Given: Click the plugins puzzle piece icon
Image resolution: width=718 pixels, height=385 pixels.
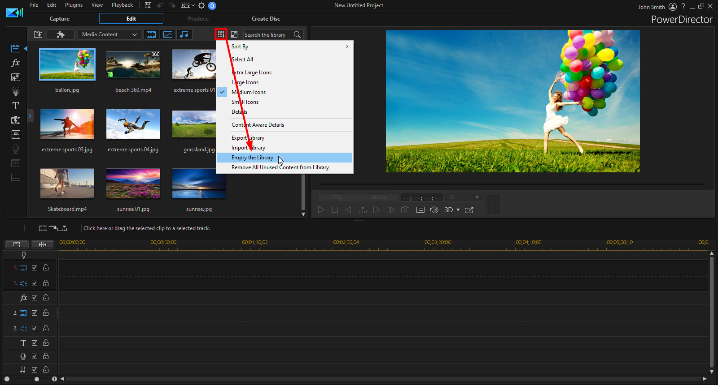Looking at the screenshot, I should click(61, 34).
